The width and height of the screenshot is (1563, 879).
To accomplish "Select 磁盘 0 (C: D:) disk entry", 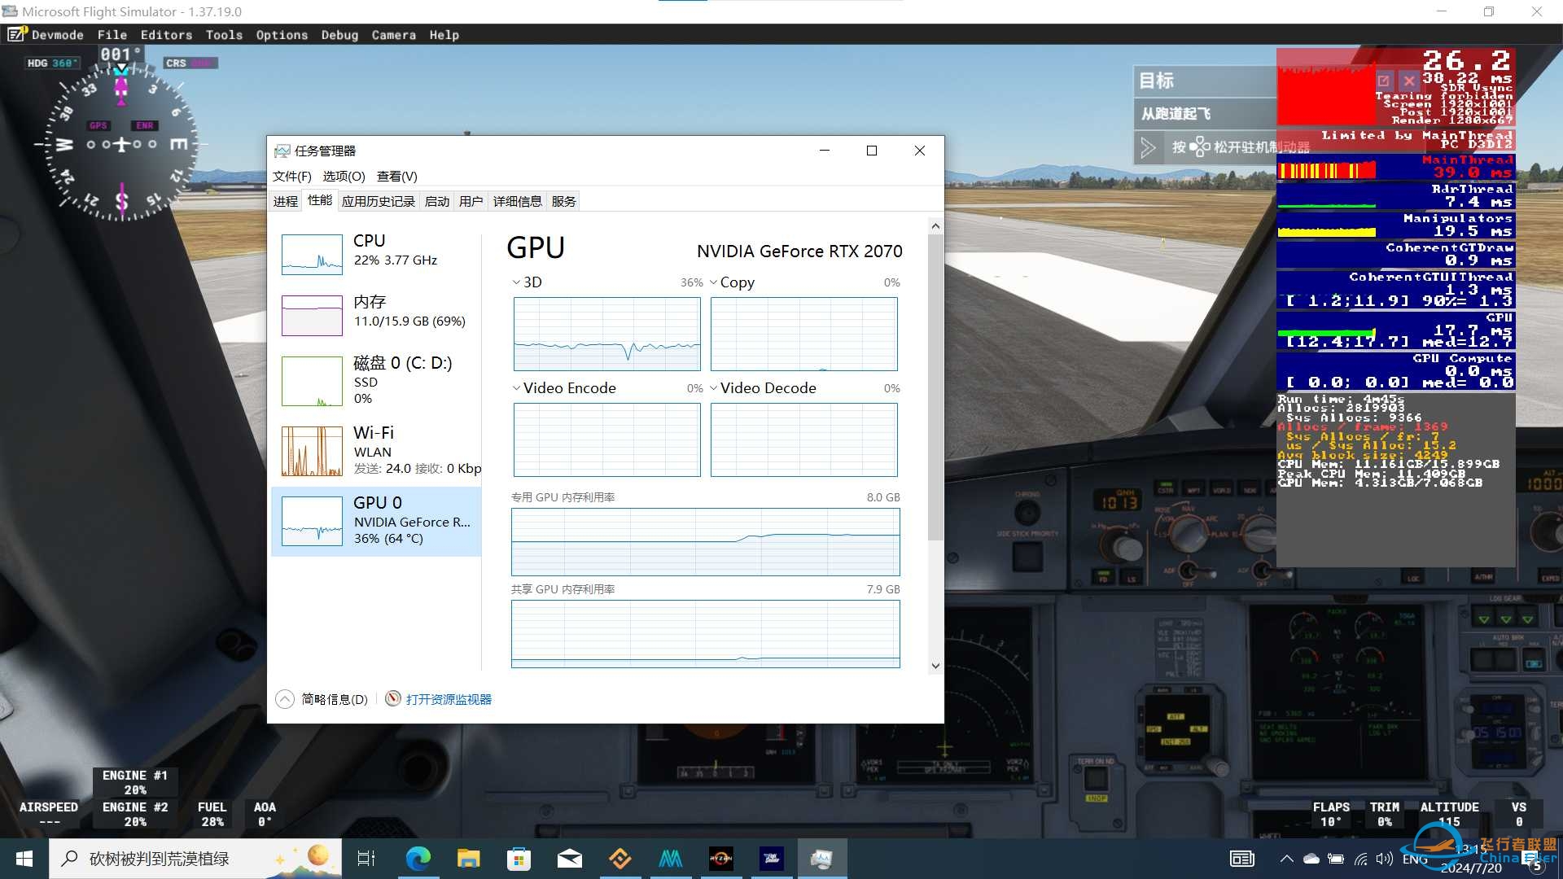I will [x=376, y=380].
